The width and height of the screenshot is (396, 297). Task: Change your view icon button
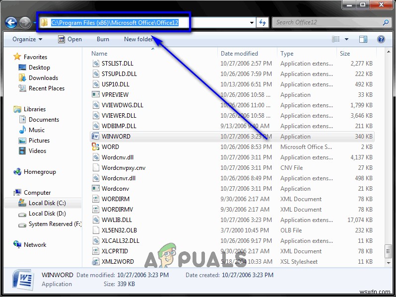335,39
